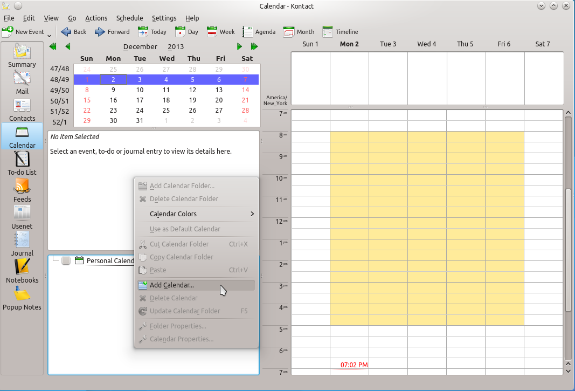
Task: Click the all-day area for Tue 3
Action: [x=388, y=78]
